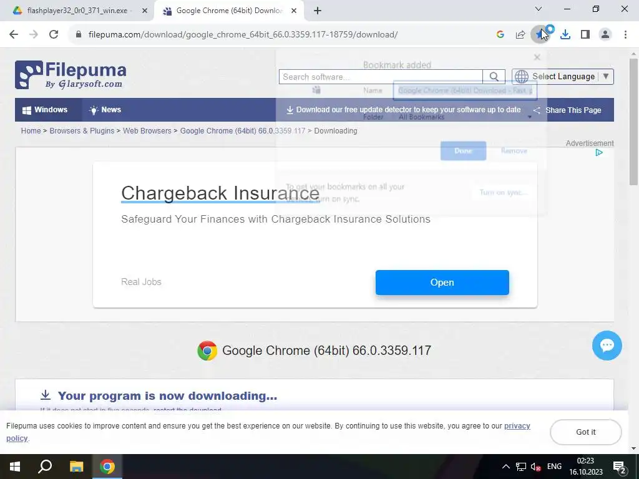This screenshot has height=479, width=639.
Task: Click Share This Page
Action: (x=567, y=110)
